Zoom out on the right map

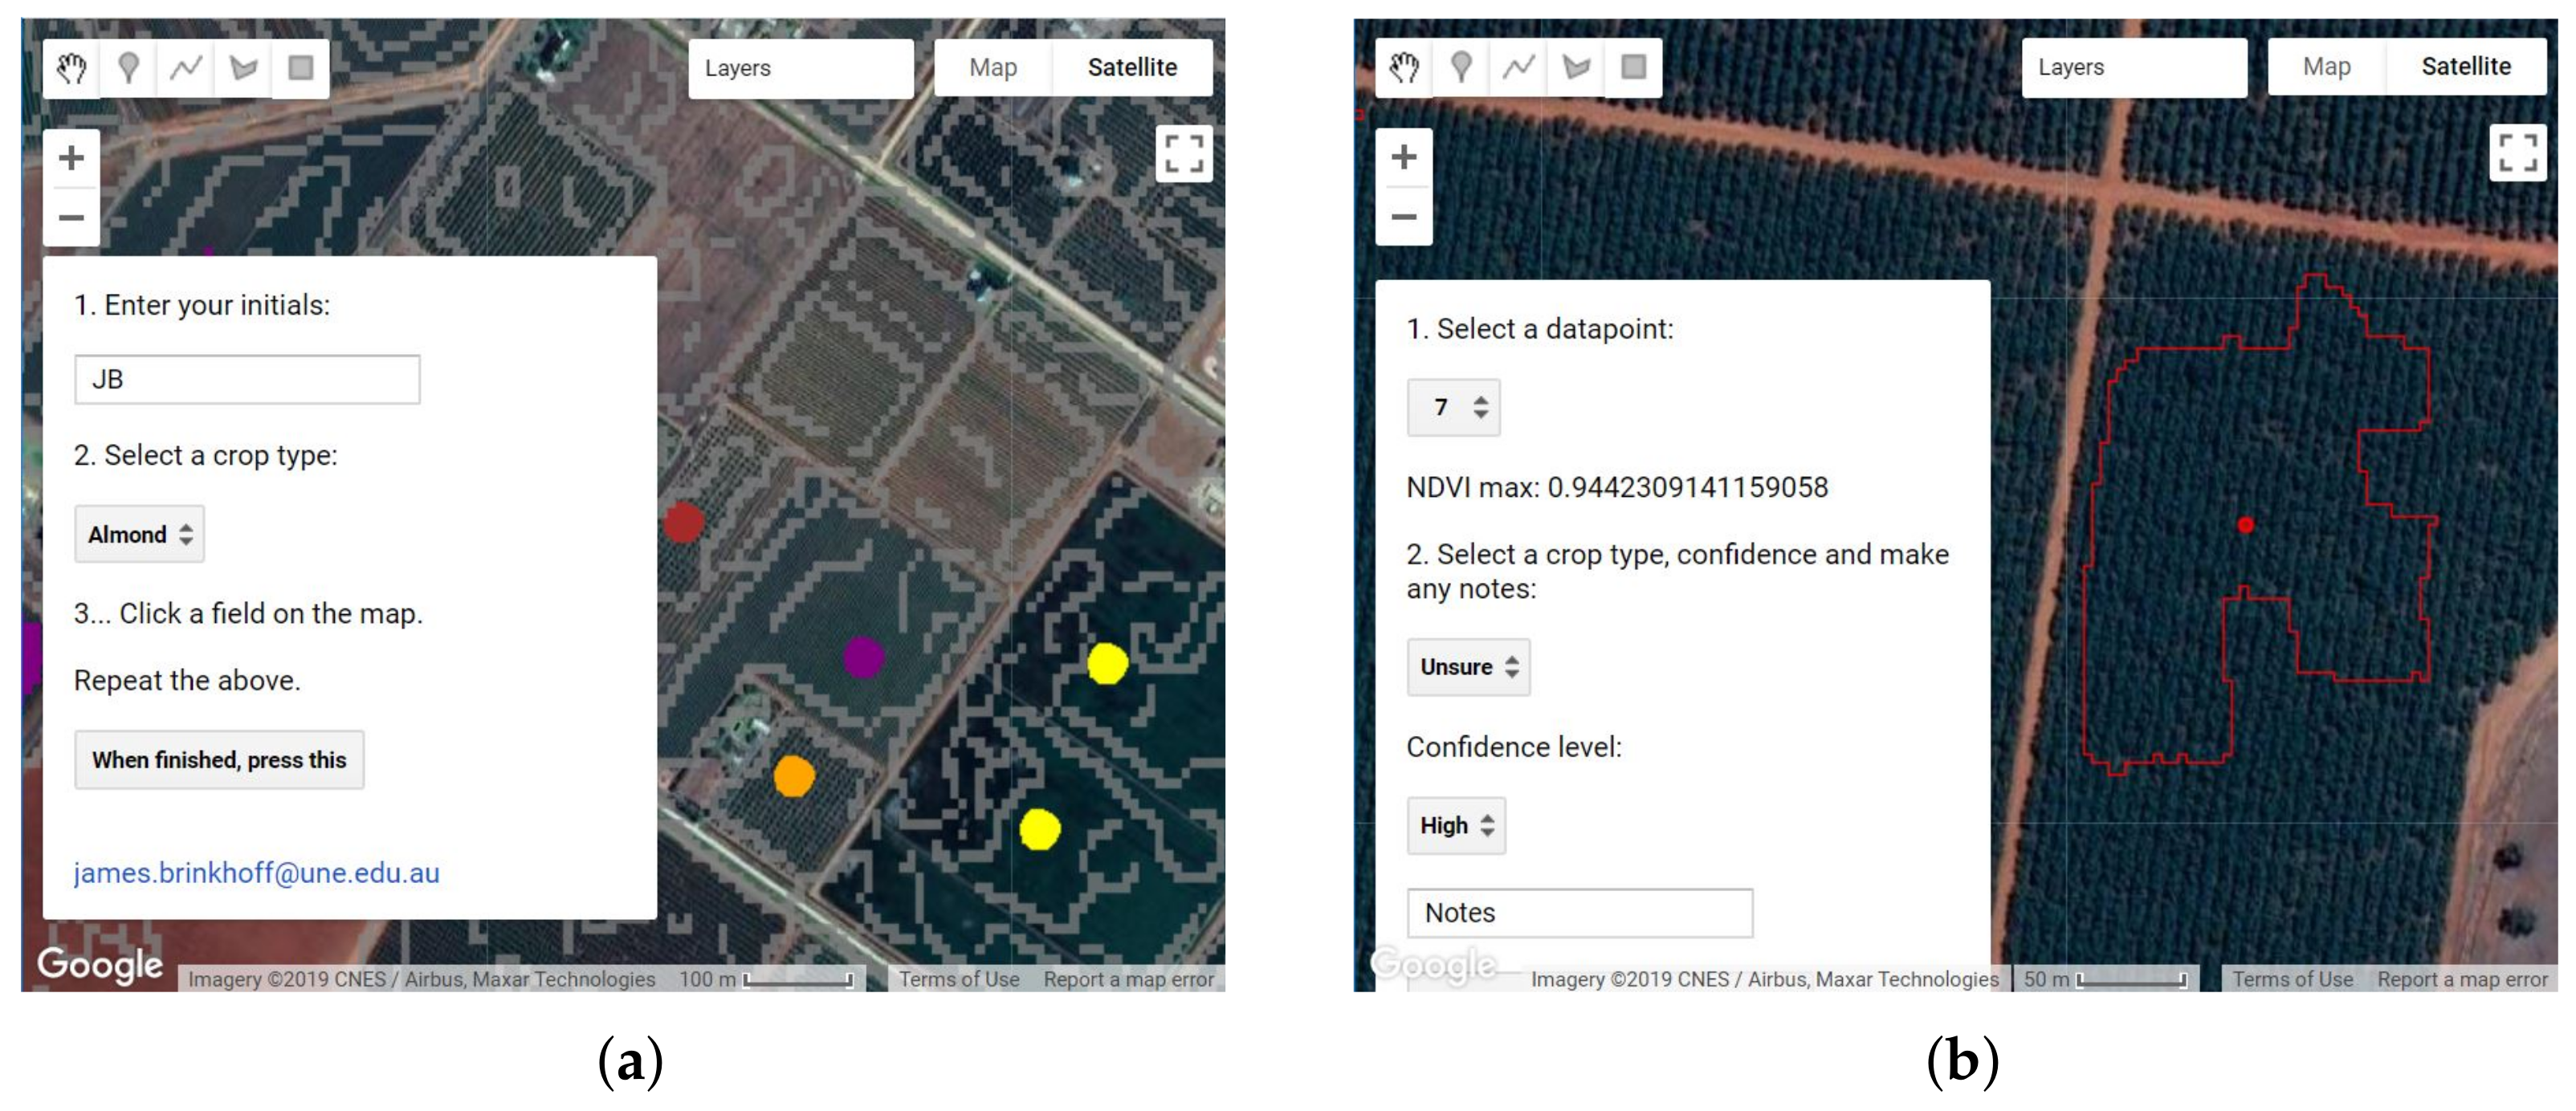pyautogui.click(x=1403, y=216)
